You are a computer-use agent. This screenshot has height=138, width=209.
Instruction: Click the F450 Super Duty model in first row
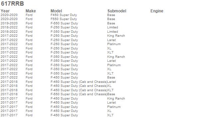point(64,15)
